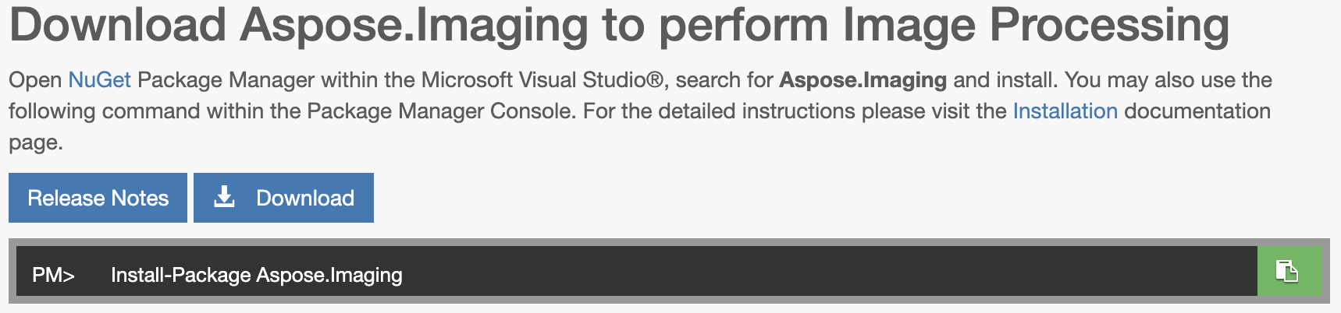Screen dimensions: 1341x313
Task: Click the PM> console prompt
Action: point(53,275)
